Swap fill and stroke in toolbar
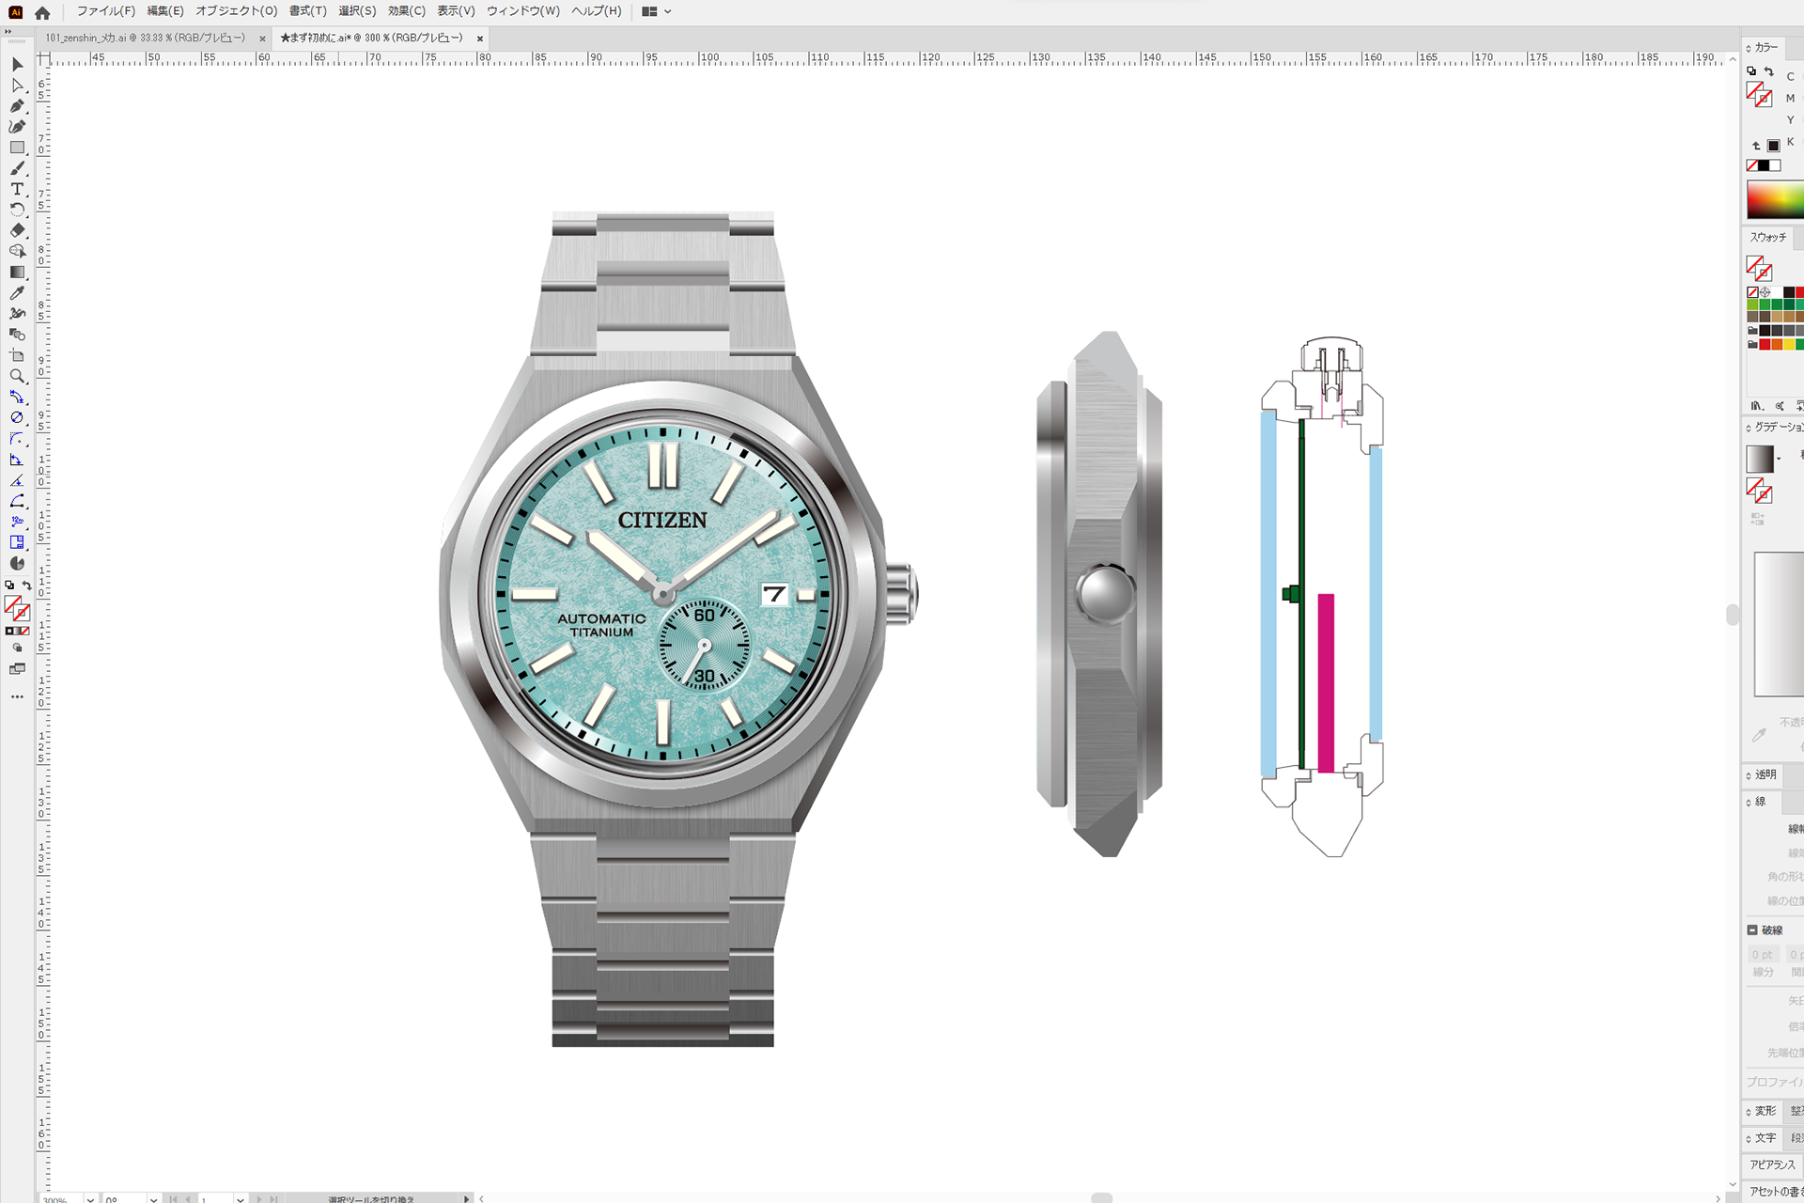1804x1203 pixels. pyautogui.click(x=27, y=585)
